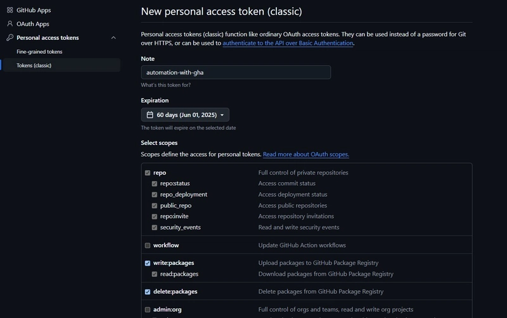Enable the workflow scope checkbox
Screen dimensions: 507x318
coord(148,245)
